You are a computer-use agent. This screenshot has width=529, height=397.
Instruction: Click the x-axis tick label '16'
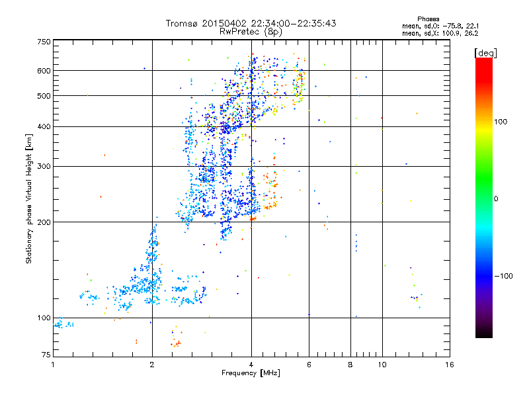pyautogui.click(x=450, y=365)
